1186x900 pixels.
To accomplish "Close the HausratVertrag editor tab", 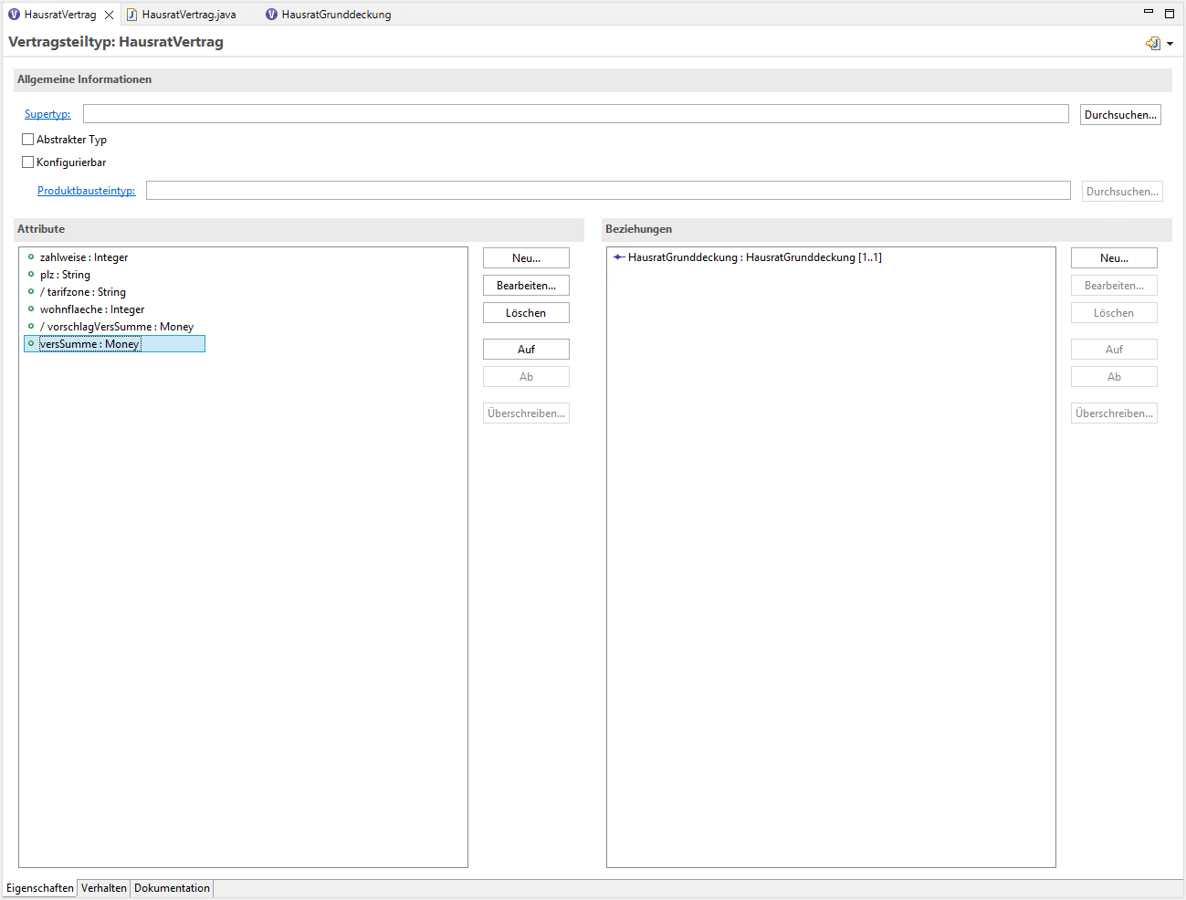I will [110, 16].
